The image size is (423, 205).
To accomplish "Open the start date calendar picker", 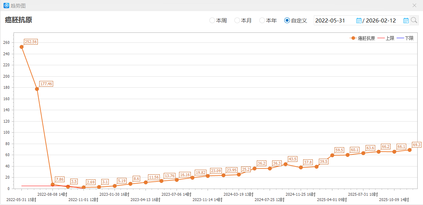I will [359, 20].
